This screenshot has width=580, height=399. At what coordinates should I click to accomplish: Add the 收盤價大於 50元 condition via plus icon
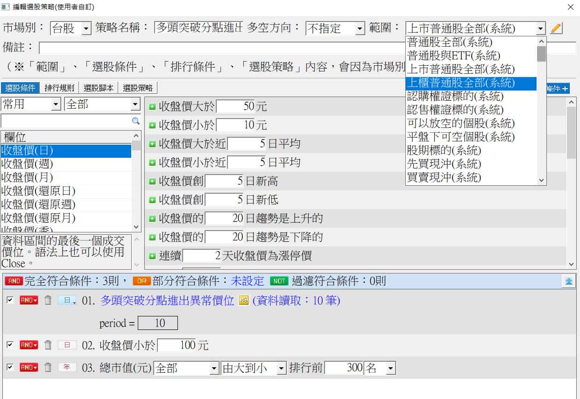point(152,107)
